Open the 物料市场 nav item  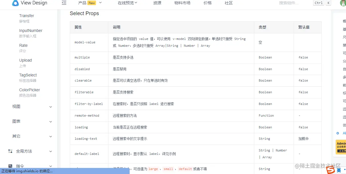coord(182,3)
